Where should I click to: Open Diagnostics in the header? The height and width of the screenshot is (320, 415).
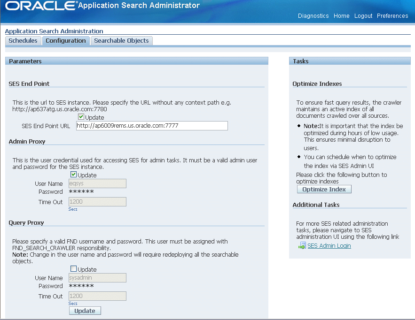click(x=313, y=16)
